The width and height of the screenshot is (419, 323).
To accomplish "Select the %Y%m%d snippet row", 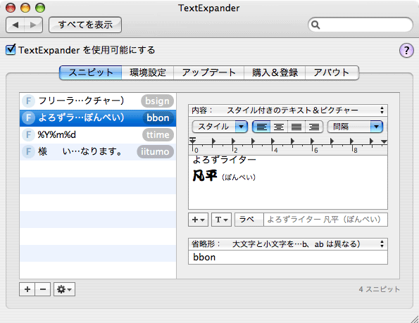I will [x=98, y=135].
